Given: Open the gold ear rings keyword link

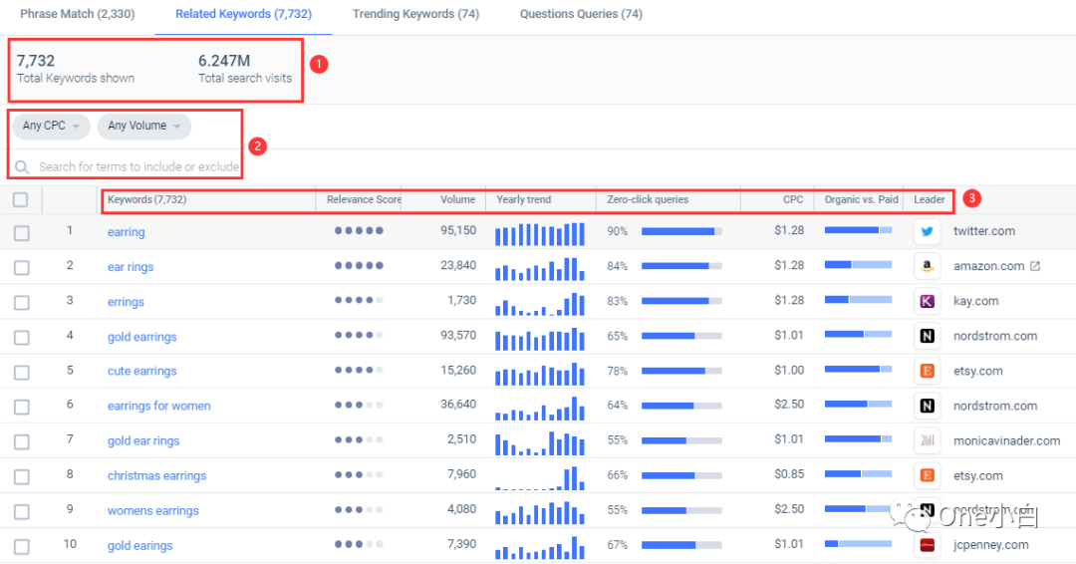Looking at the screenshot, I should tap(143, 441).
